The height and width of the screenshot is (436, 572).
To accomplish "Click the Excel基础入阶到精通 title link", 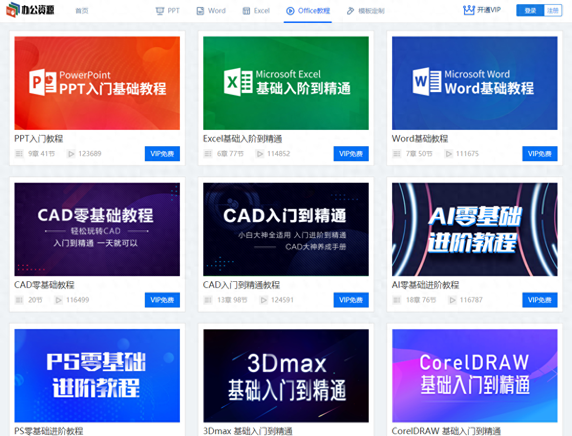I will click(x=243, y=139).
